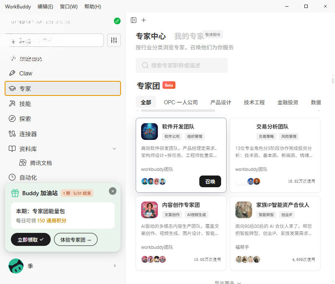The width and height of the screenshot is (335, 284).
Task: Click the 16.82万次使用 usage count
Action: [x=301, y=181]
